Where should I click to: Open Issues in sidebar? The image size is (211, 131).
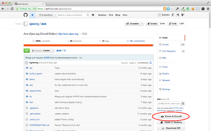165,45
